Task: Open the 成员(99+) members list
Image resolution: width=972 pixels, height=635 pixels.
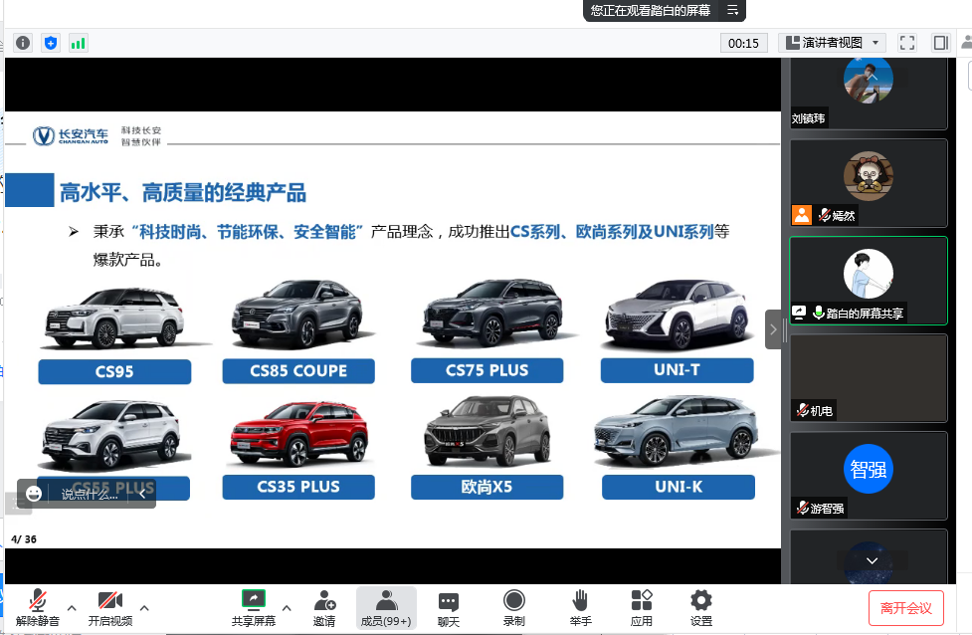Action: pos(386,607)
